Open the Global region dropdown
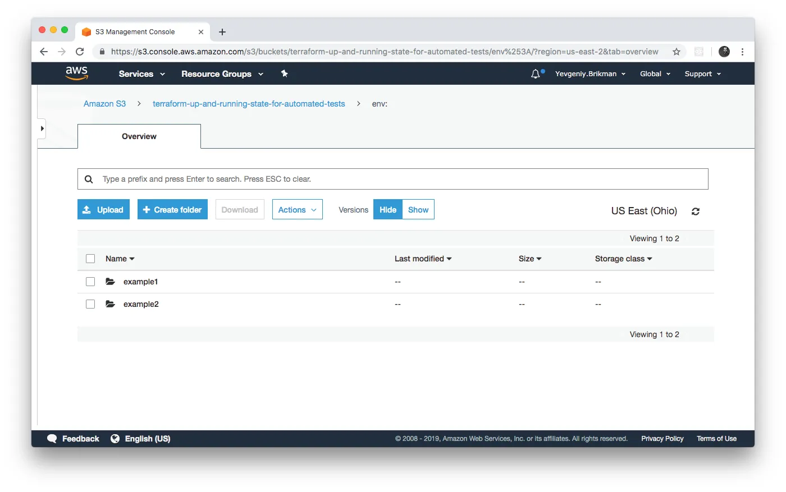The image size is (786, 492). tap(655, 73)
